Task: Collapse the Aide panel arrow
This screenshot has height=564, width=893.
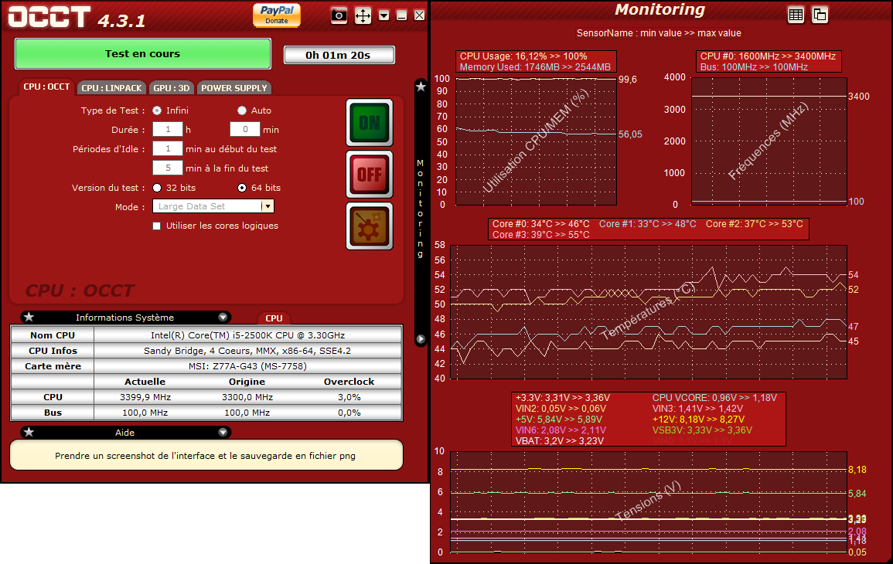Action: (223, 433)
